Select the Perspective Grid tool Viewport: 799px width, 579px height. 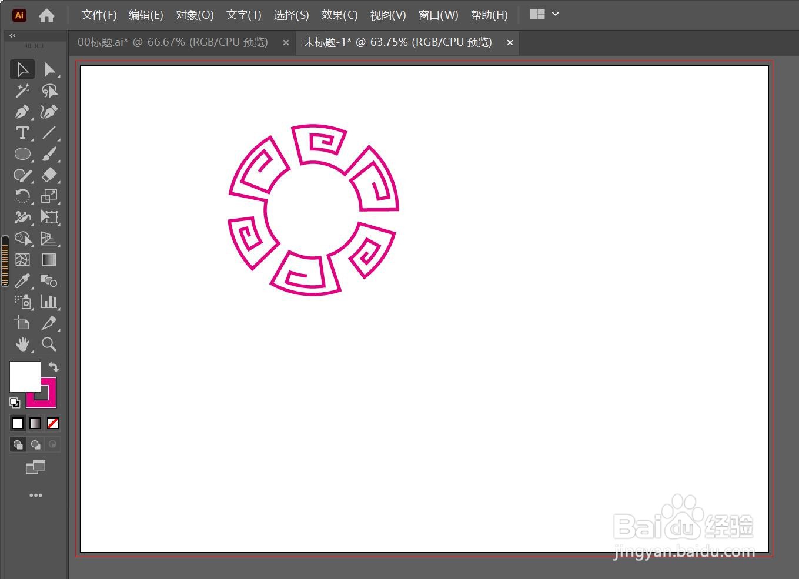pyautogui.click(x=49, y=239)
